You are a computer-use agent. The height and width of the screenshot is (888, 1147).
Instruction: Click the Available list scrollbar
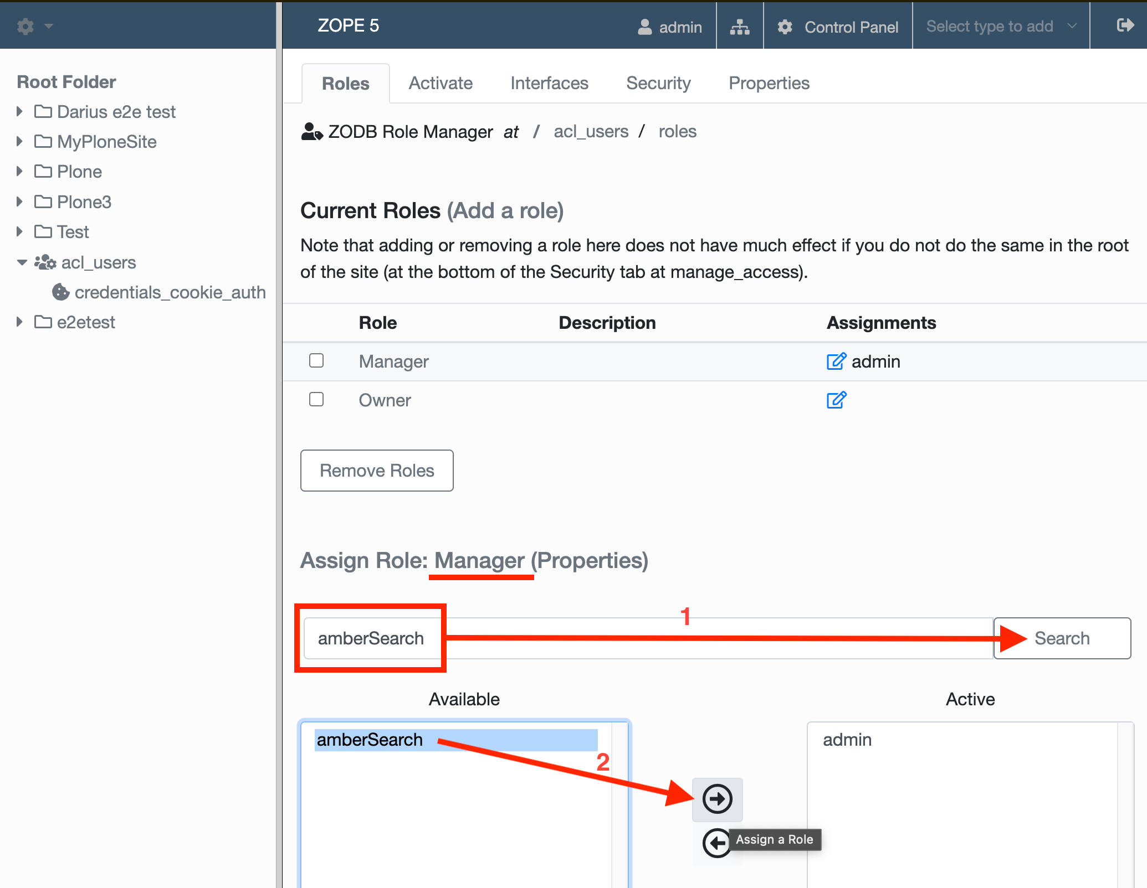(x=619, y=806)
